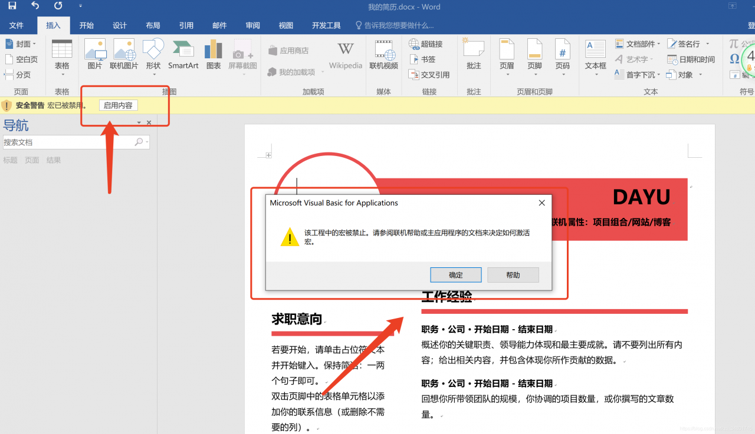Open the 页眉 header dropdown
This screenshot has width=755, height=434.
point(507,58)
